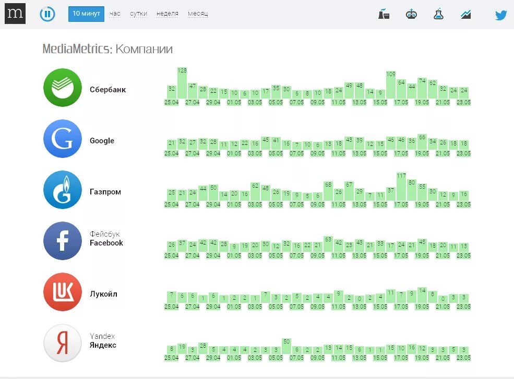The width and height of the screenshot is (514, 379).
Task: Click the 'Фейсбук' subtitle above Facebook
Action: click(104, 234)
